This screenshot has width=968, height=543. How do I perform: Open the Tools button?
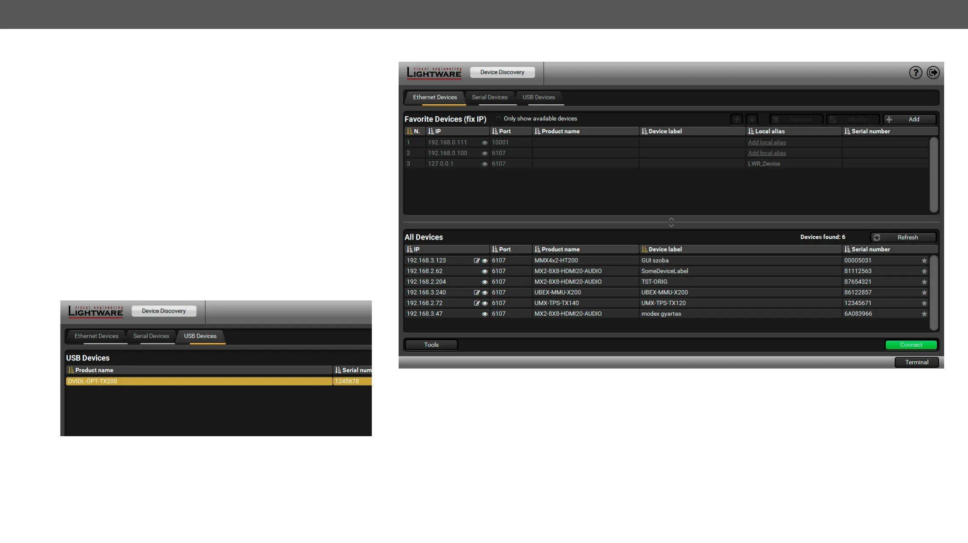tap(431, 345)
